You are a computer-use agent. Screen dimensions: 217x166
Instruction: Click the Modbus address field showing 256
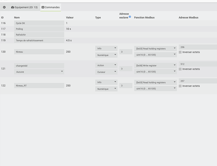click(x=197, y=47)
